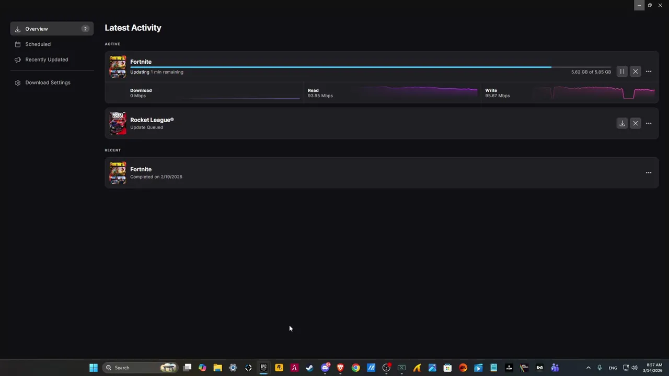The image size is (669, 376).
Task: Open Rocket League three-dot options menu
Action: (x=649, y=123)
